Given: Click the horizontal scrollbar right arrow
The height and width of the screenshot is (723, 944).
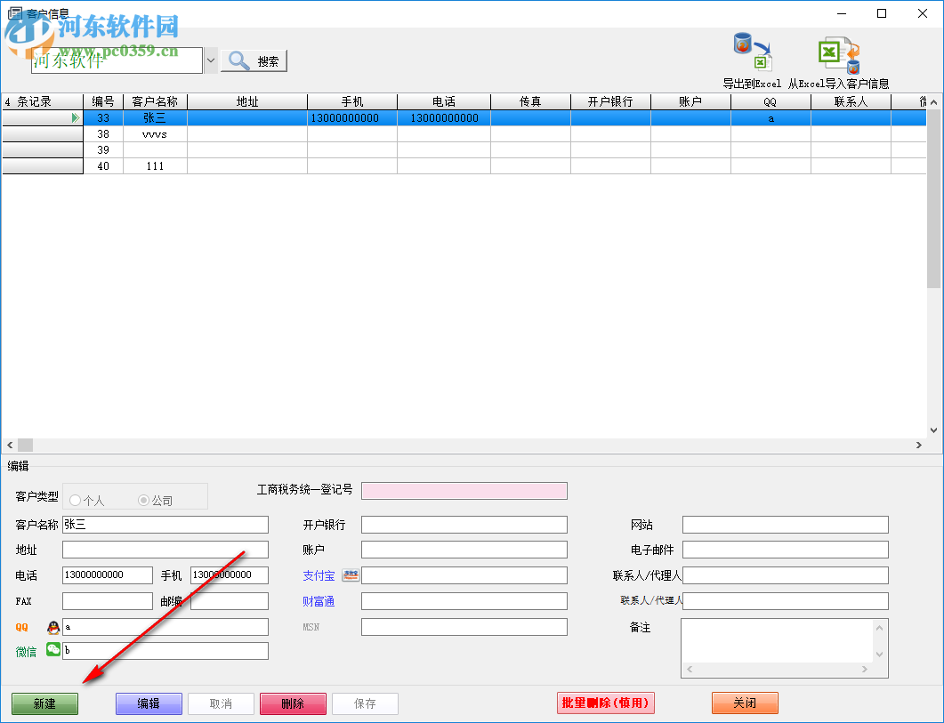Looking at the screenshot, I should coord(919,445).
